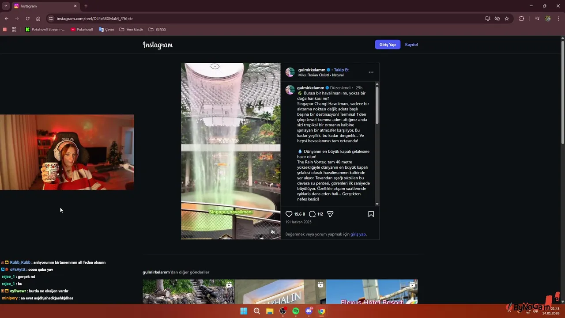Click the giriş yap link below the post
This screenshot has width=565, height=318.
358,234
